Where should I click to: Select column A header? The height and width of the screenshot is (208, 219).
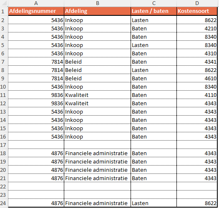[x=36, y=3]
